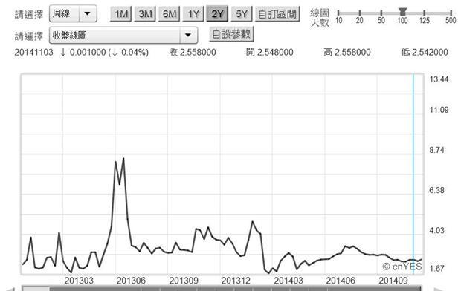The height and width of the screenshot is (291, 461).
Task: Select the 3M time range
Action: pyautogui.click(x=145, y=14)
